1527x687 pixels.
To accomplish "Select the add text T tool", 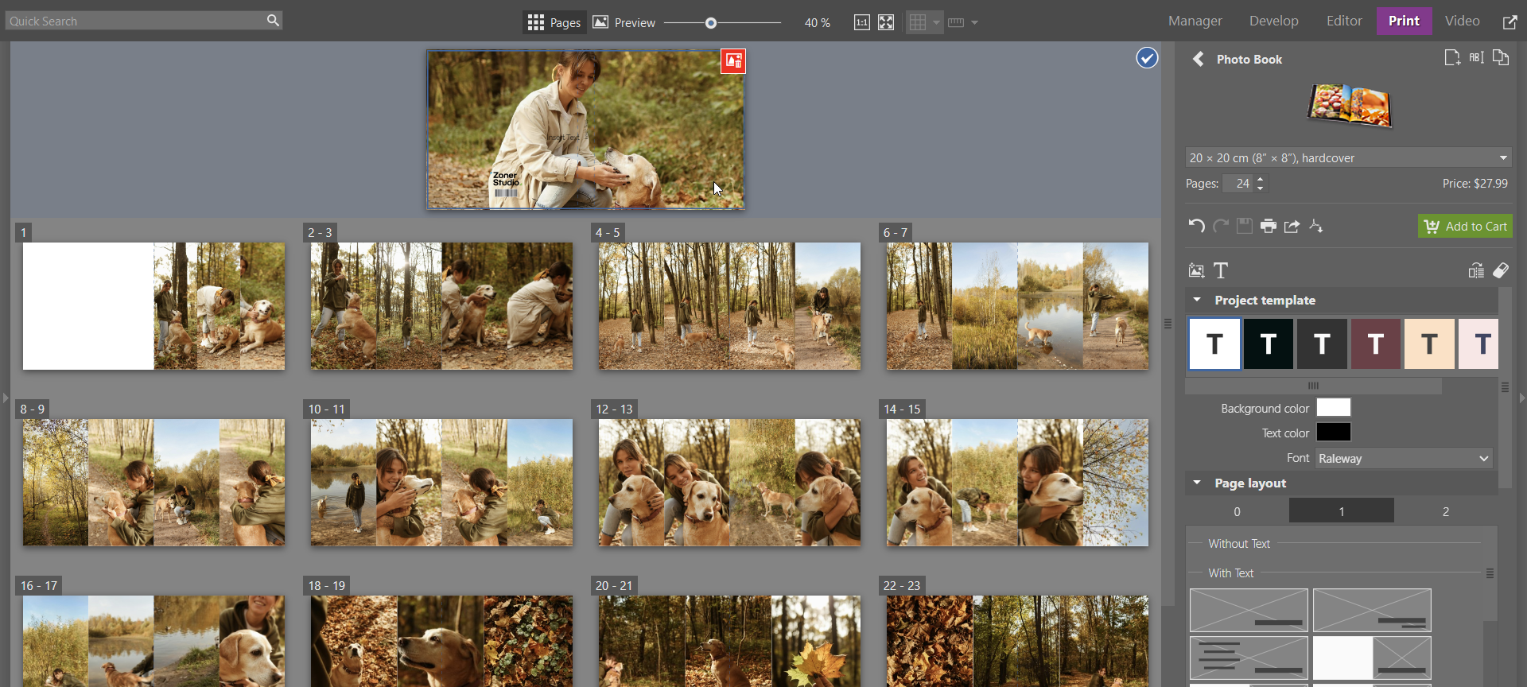I will click(x=1221, y=270).
